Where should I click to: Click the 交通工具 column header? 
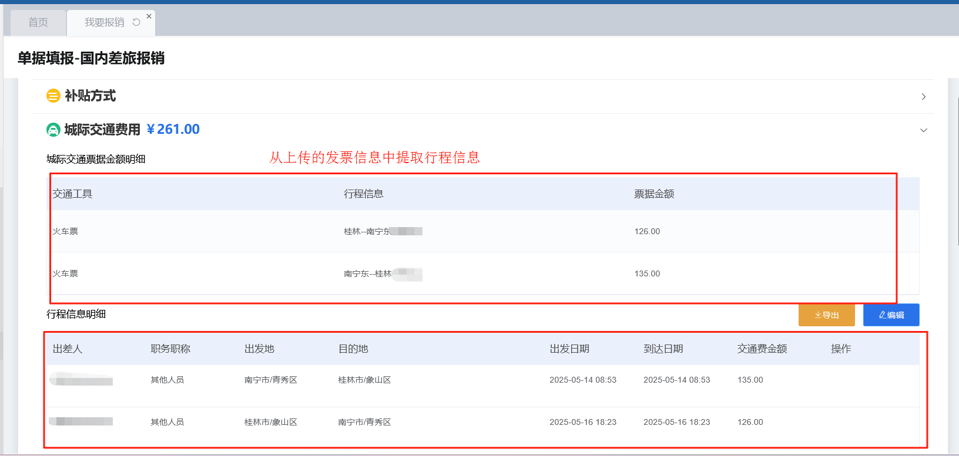[x=72, y=194]
